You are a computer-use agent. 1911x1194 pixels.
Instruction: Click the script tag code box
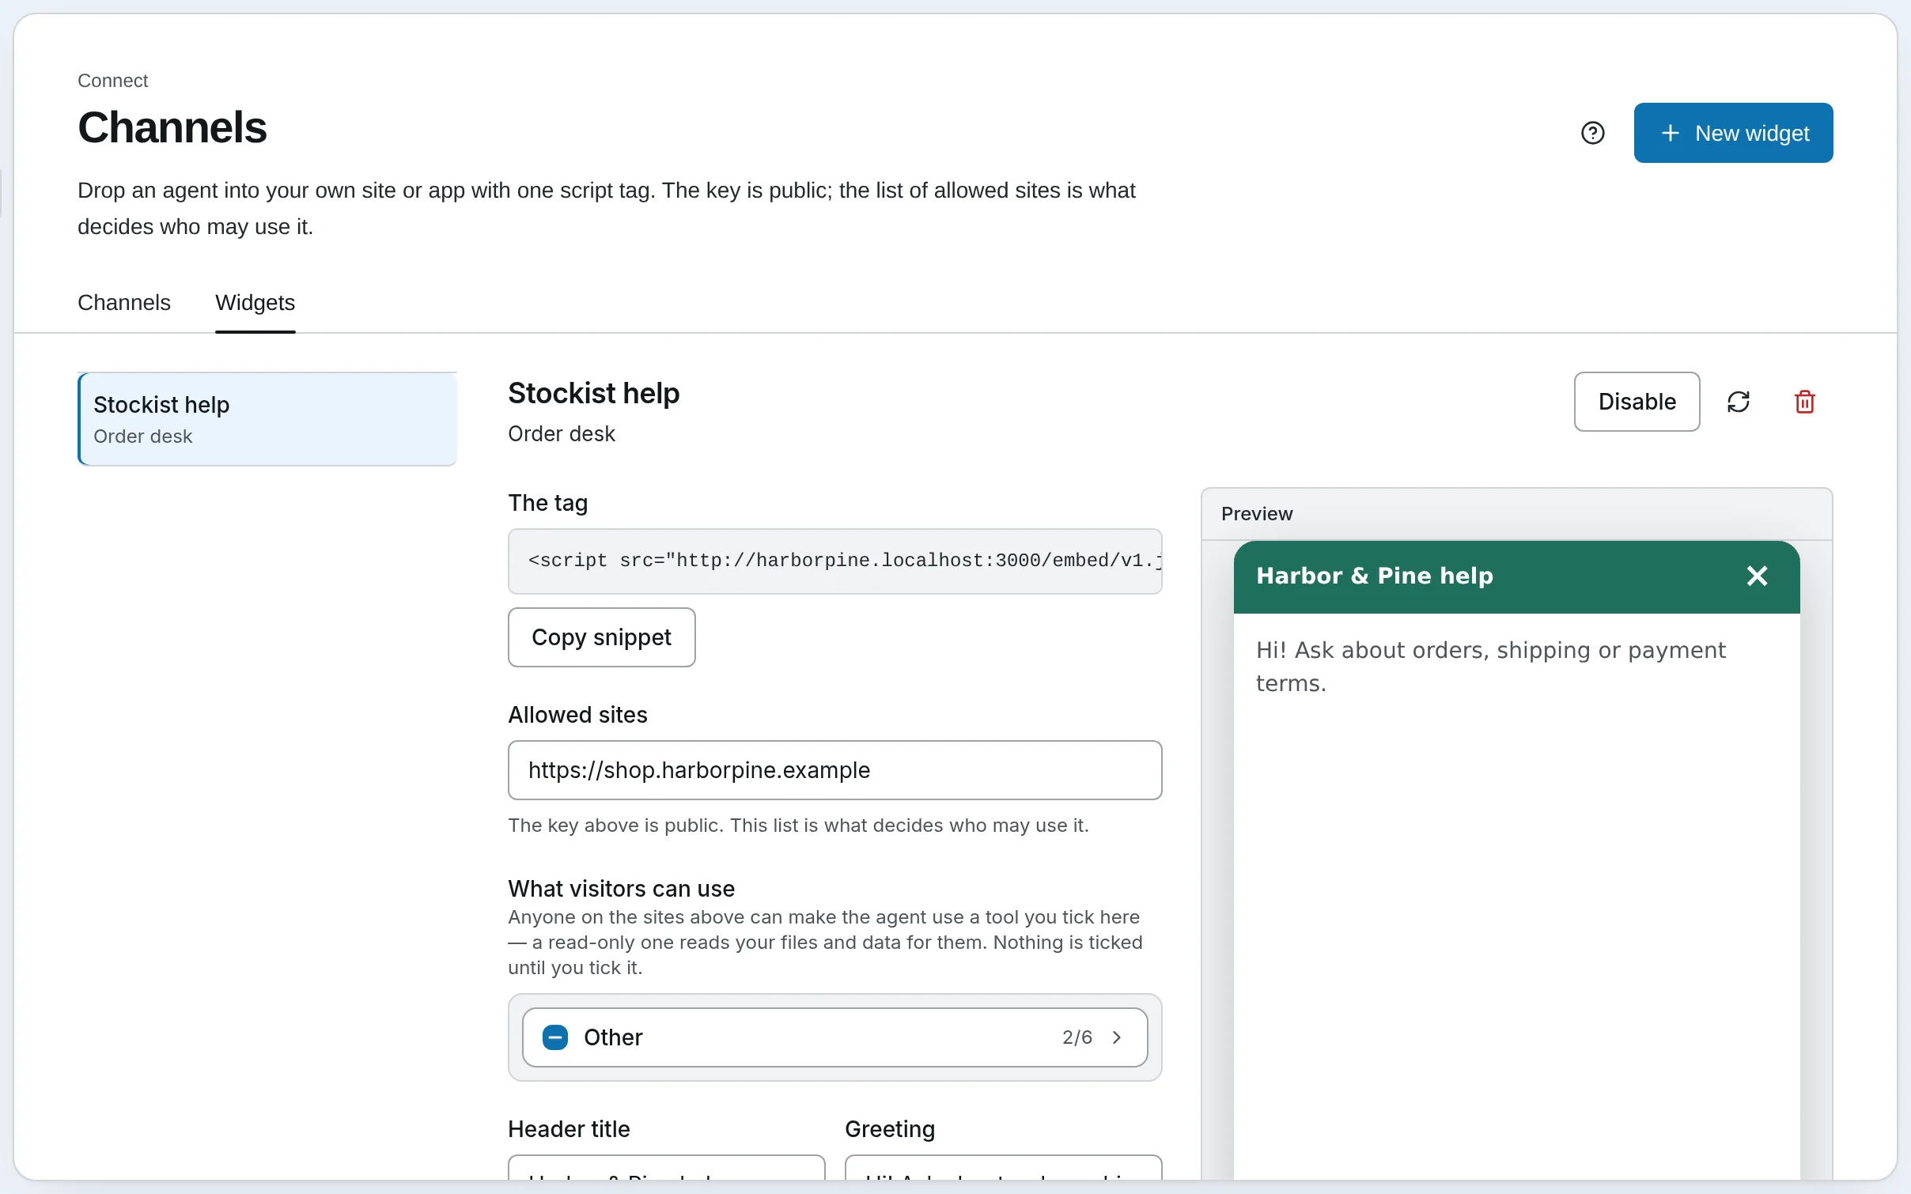point(834,561)
